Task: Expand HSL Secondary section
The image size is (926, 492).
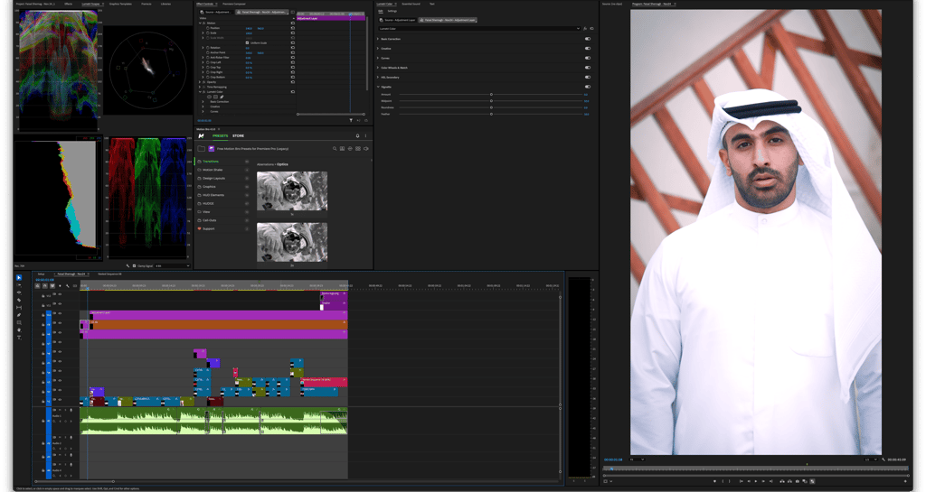Action: [x=378, y=77]
